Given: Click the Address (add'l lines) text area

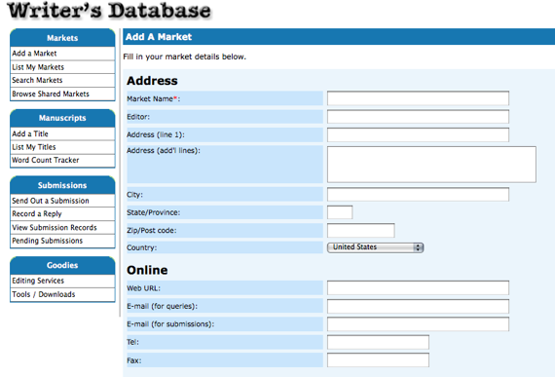Looking at the screenshot, I should pos(431,165).
